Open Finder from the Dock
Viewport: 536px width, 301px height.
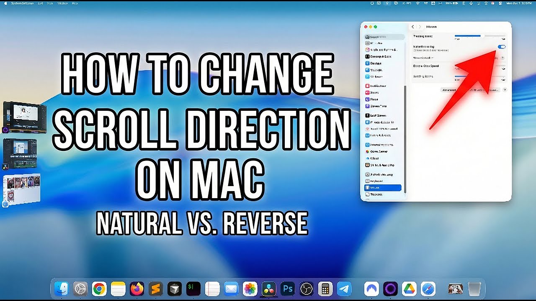62,288
